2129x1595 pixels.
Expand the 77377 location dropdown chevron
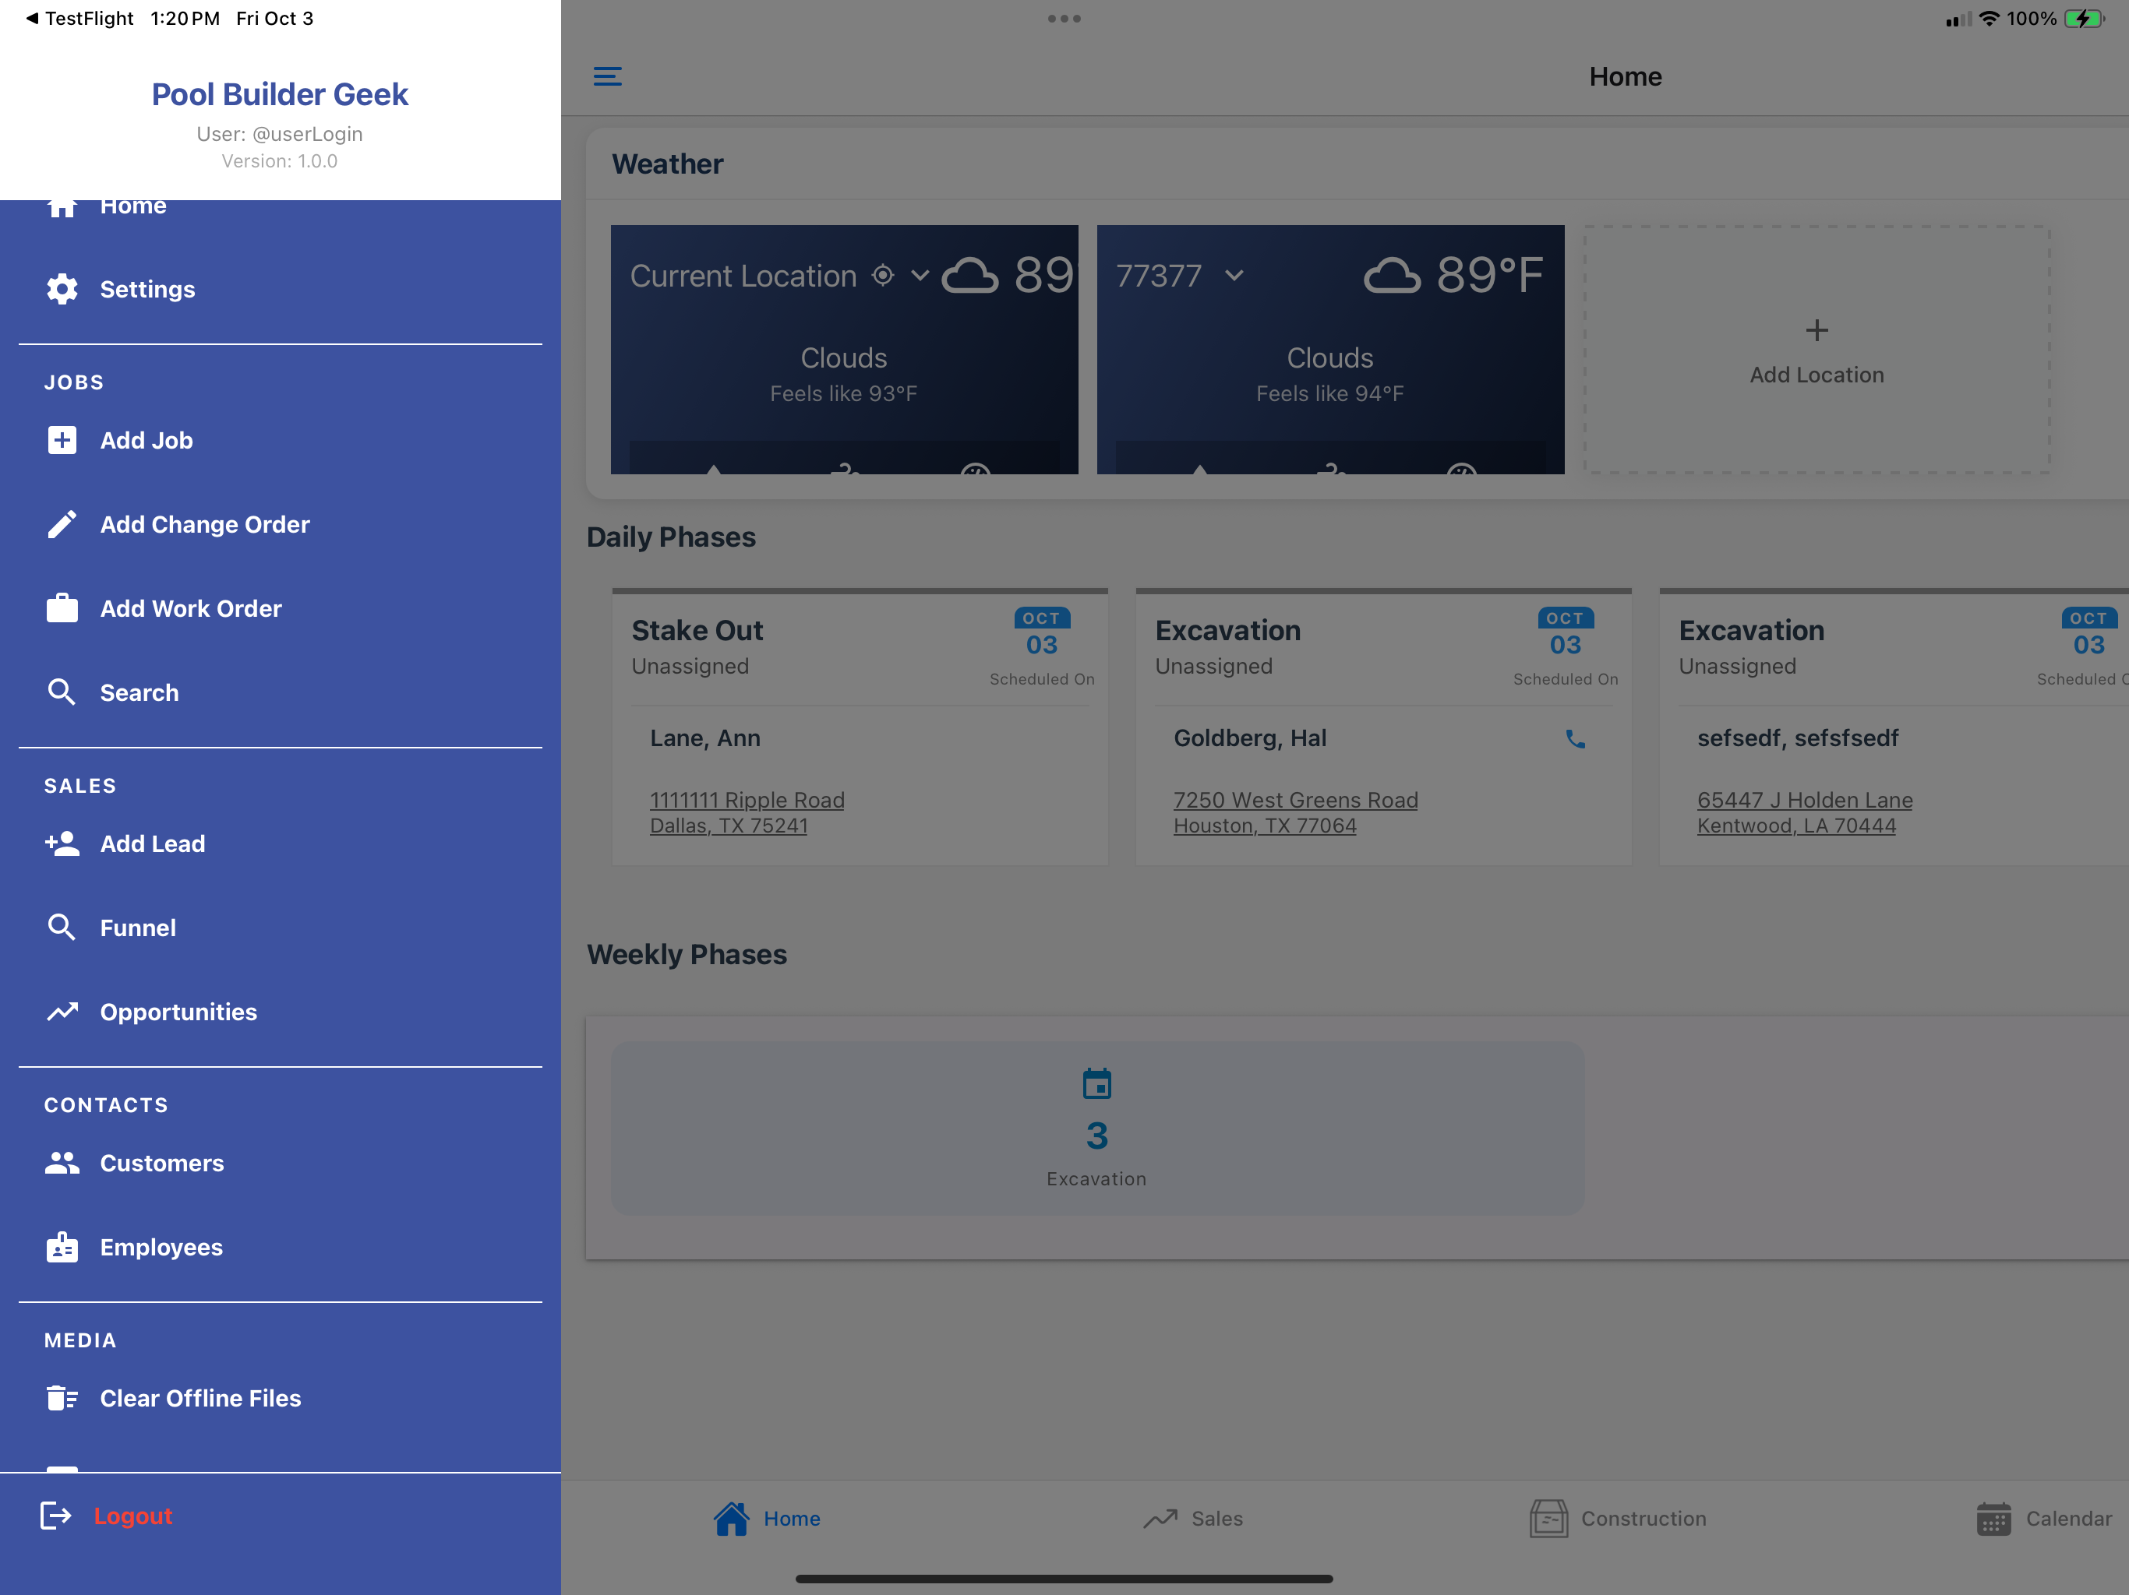point(1235,276)
